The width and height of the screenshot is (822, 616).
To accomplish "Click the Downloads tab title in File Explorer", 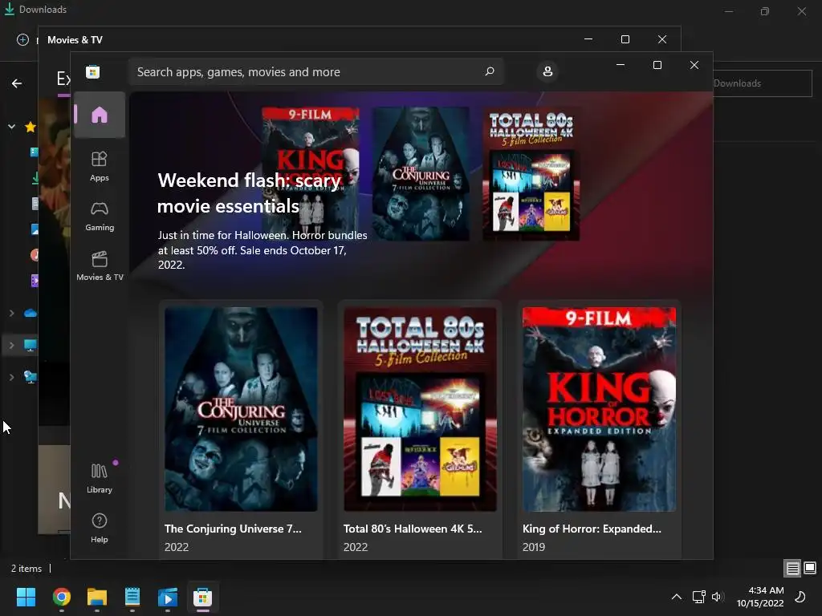I will [x=43, y=10].
